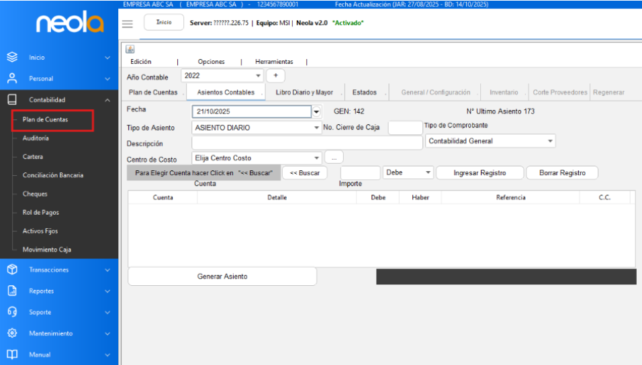The width and height of the screenshot is (642, 365).
Task: Click the Reportes chart icon
Action: 11,291
